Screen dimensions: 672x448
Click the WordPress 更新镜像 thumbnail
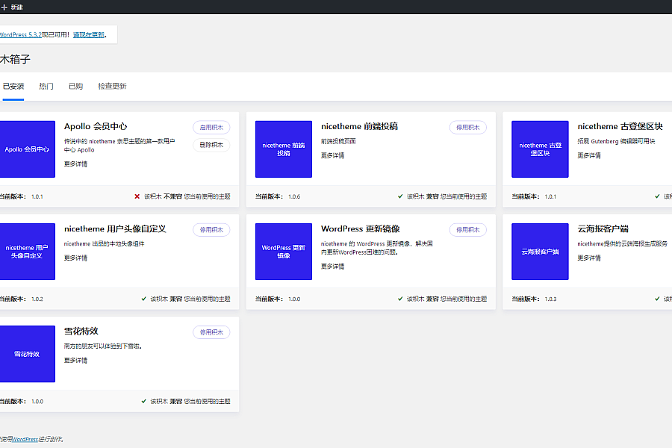(284, 252)
